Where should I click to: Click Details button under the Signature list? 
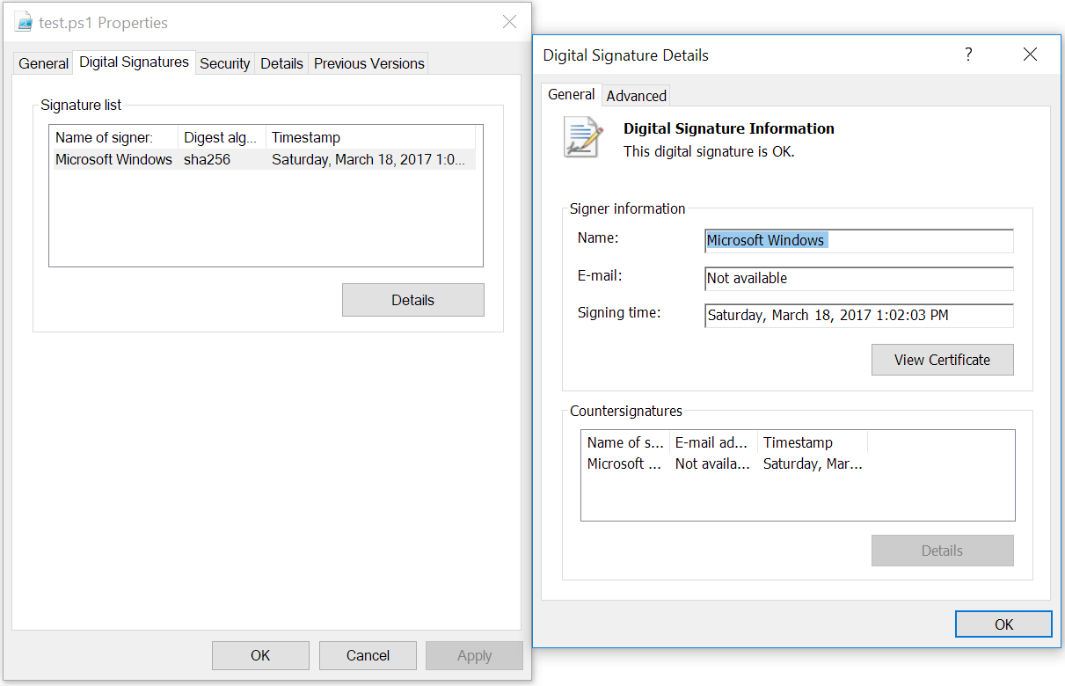click(x=413, y=300)
